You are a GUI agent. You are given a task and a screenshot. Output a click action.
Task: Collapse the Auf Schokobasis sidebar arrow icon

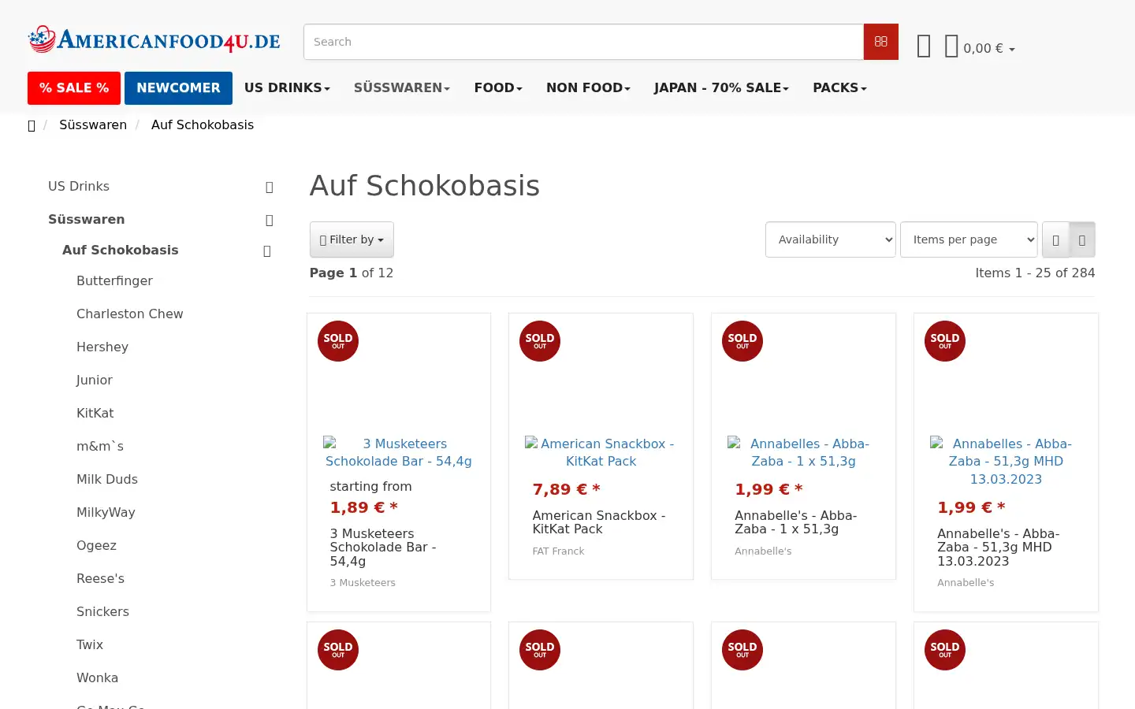[x=266, y=251]
